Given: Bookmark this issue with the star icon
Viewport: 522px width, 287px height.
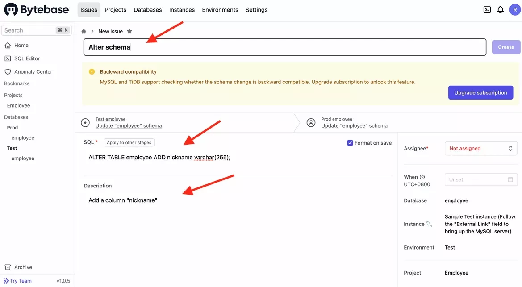Looking at the screenshot, I should (129, 31).
